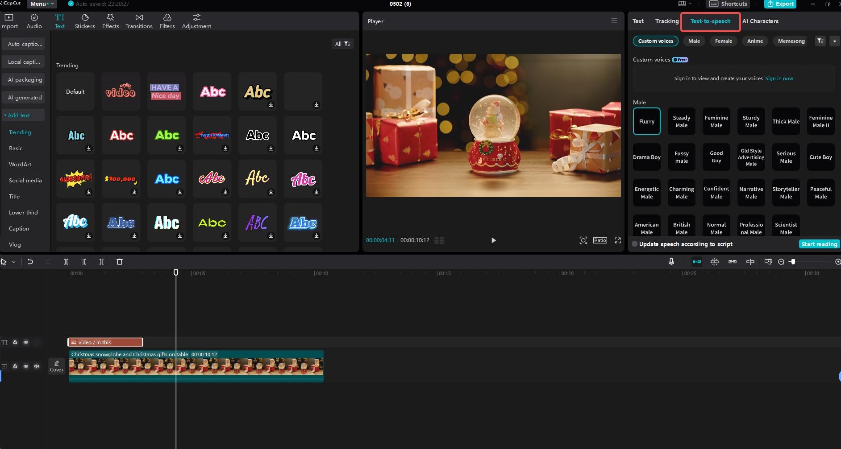
Task: Adjust the timeline zoom slider
Action: (793, 262)
